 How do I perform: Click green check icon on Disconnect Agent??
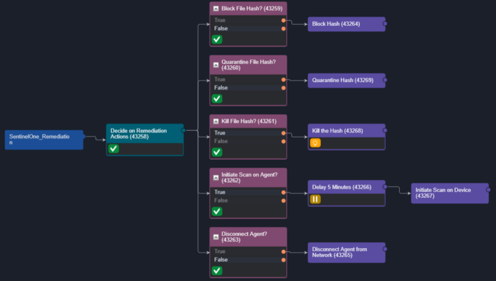click(x=217, y=271)
